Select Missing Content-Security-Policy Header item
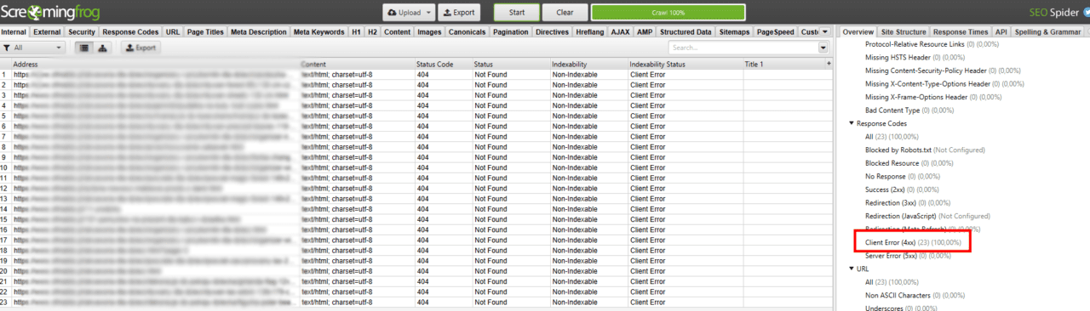Screen dimensions: 1090x311 pos(943,71)
